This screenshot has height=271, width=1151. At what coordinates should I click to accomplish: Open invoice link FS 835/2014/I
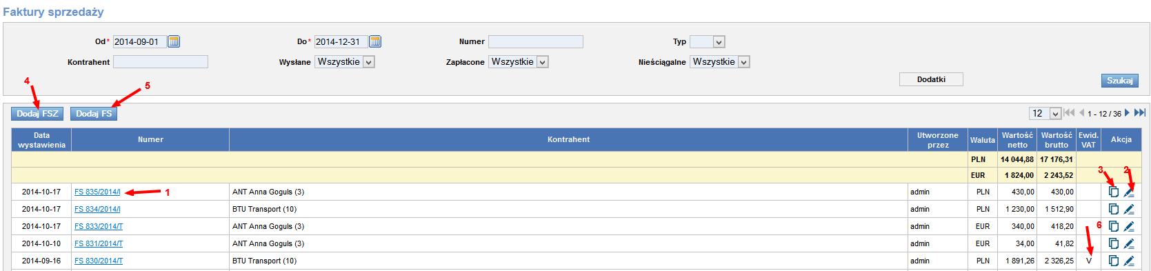click(x=97, y=192)
